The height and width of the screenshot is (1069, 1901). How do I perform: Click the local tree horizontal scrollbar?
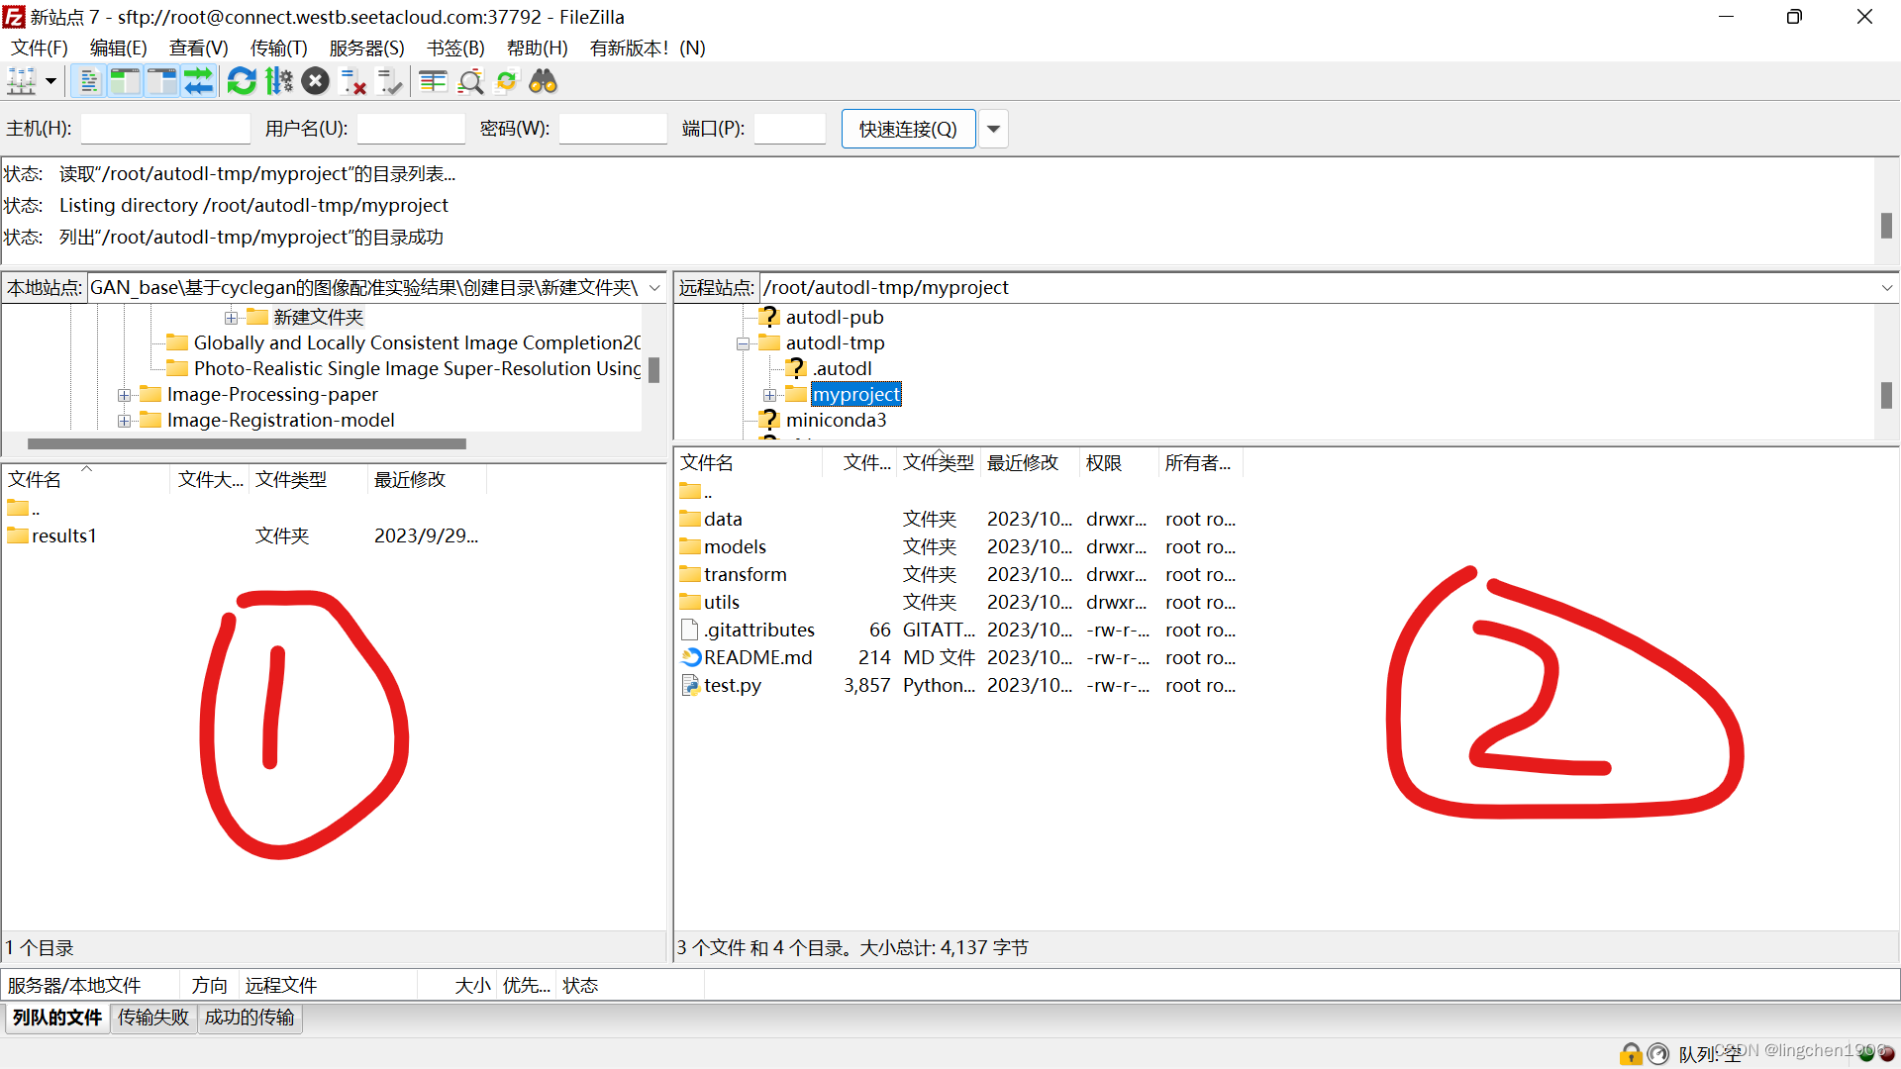coord(248,444)
